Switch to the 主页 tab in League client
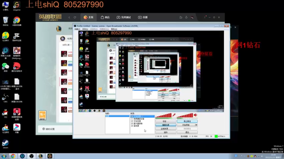This screenshot has height=159, width=284. click(88, 17)
